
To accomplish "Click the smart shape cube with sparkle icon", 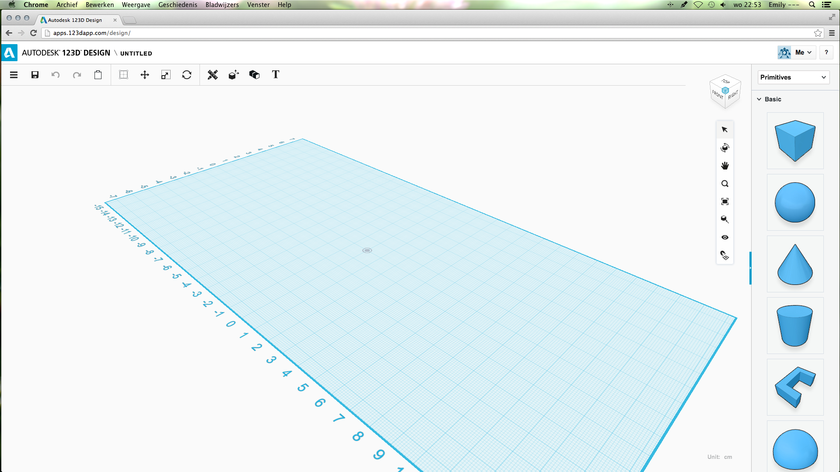I will pos(234,75).
